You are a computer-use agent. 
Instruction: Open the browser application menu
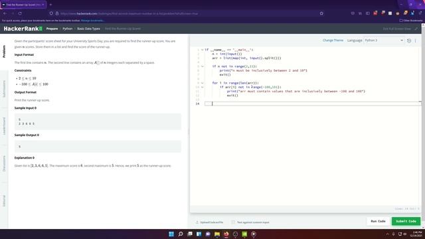pyautogui.click(x=420, y=13)
